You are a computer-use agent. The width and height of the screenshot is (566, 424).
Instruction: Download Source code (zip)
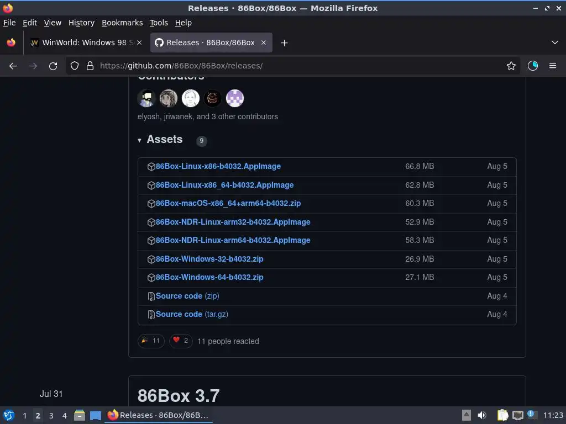[x=187, y=296]
